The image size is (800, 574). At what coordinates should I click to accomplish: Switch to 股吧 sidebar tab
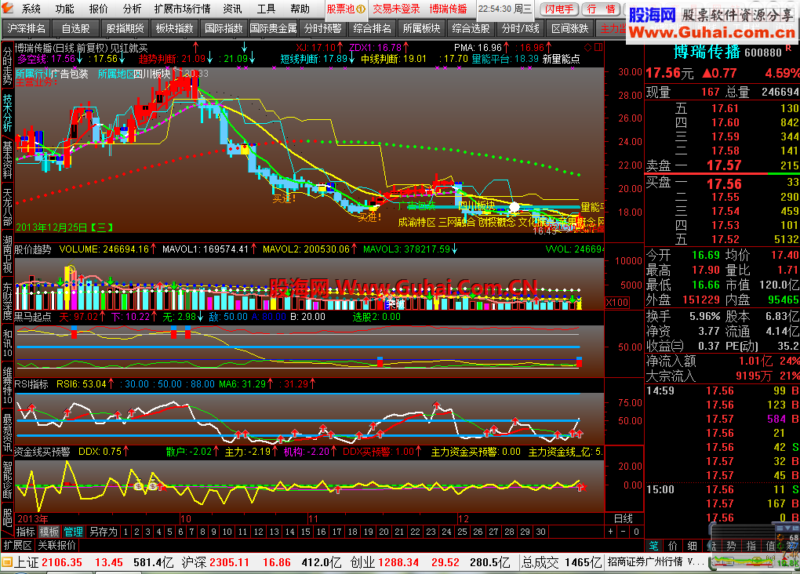pyautogui.click(x=7, y=516)
